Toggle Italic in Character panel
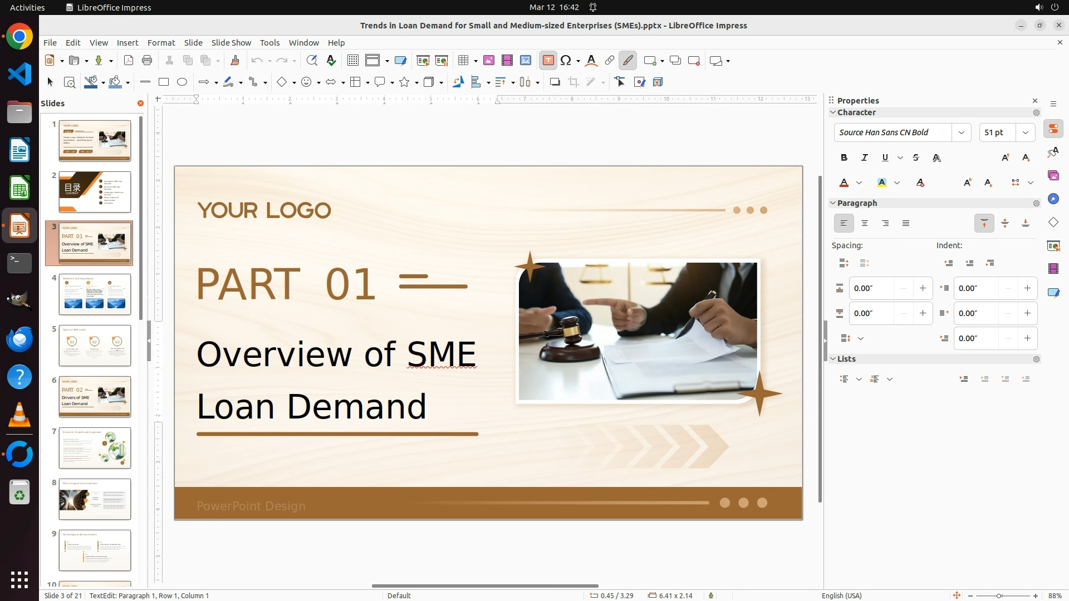 pyautogui.click(x=865, y=158)
